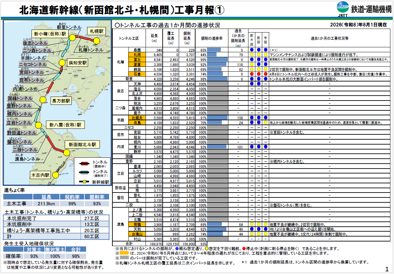Click the yellow 今回 status dot in 有島 row
Image resolution: width=394 pixels, height=274 pixels.
[265, 123]
